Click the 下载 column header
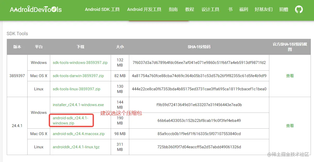 coord(80,47)
